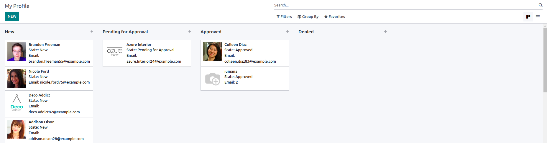Click the Deco Addict logo
Viewport: 547px width, 143px height.
tap(17, 103)
